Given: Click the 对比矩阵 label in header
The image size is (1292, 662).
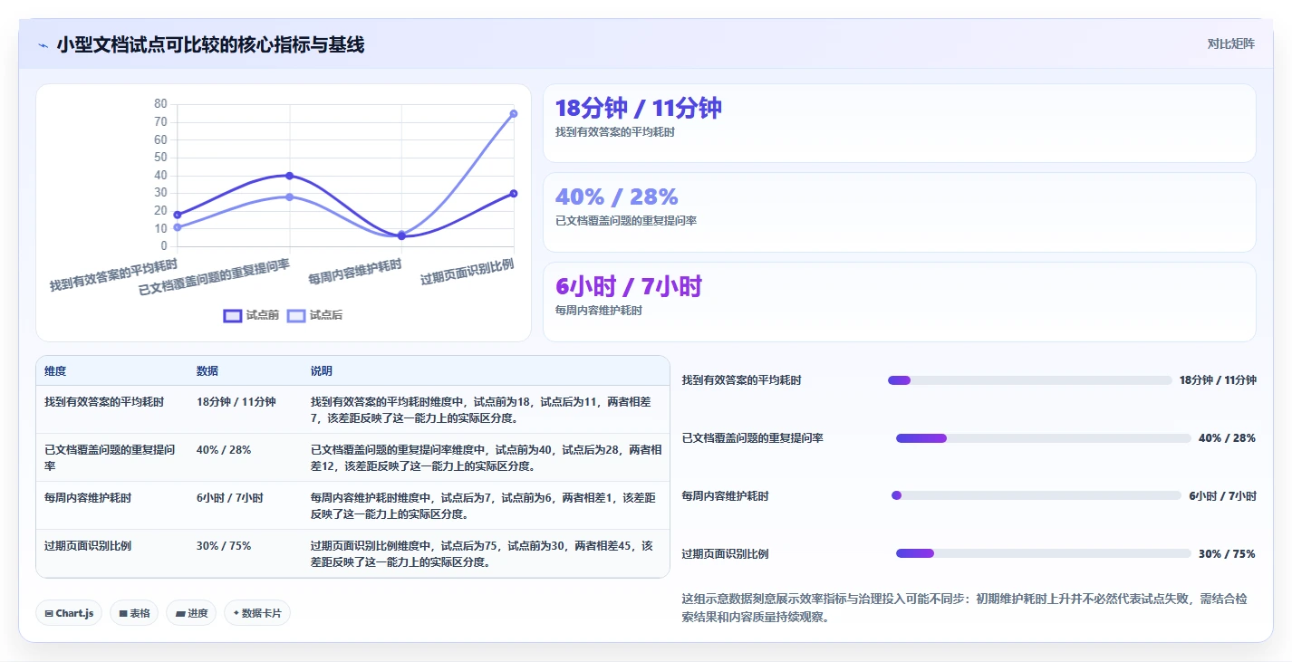Looking at the screenshot, I should coord(1230,43).
